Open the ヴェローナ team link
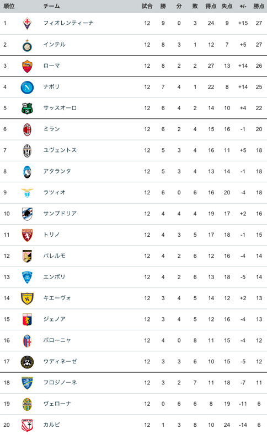Viewport: 267px width, 435px height. [x=57, y=404]
